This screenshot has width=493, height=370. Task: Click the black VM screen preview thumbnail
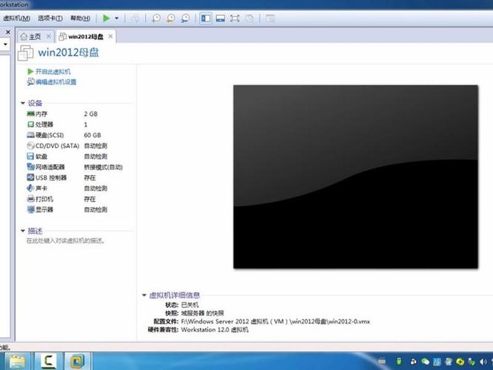coord(356,177)
